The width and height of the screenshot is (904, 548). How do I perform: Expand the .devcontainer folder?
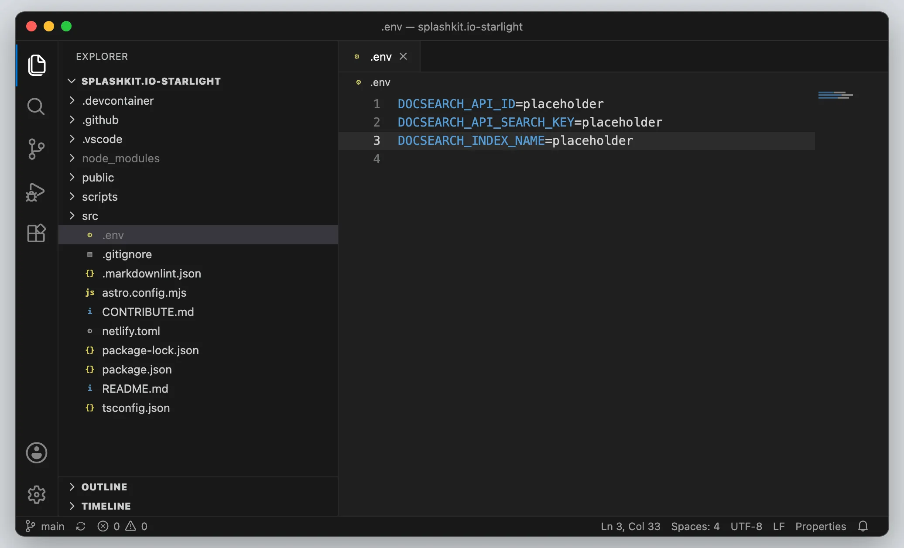[198, 101]
